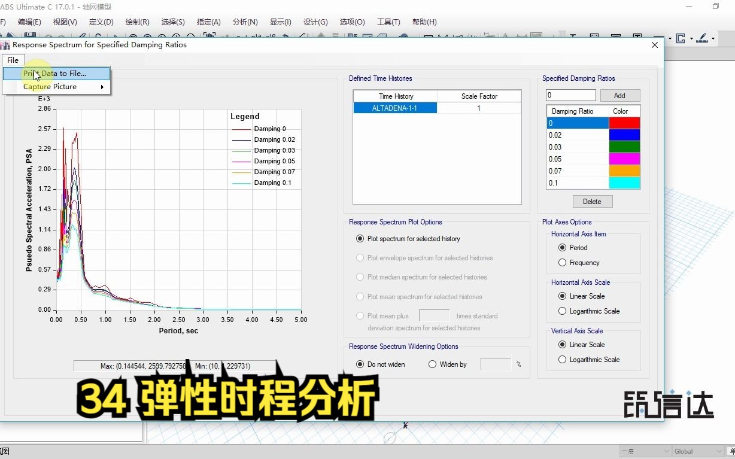Click the Add button for damping ratios
This screenshot has height=459, width=735.
(619, 95)
